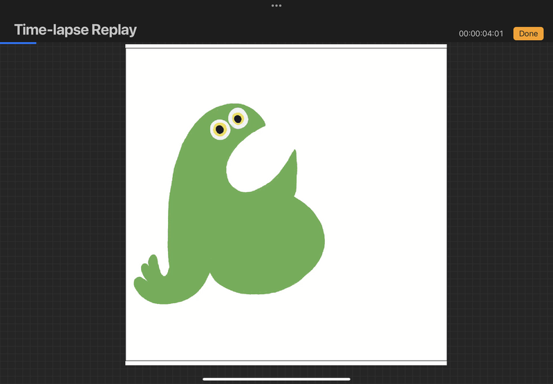Click the canvas top border line
Image resolution: width=553 pixels, height=384 pixels.
tap(285, 48)
